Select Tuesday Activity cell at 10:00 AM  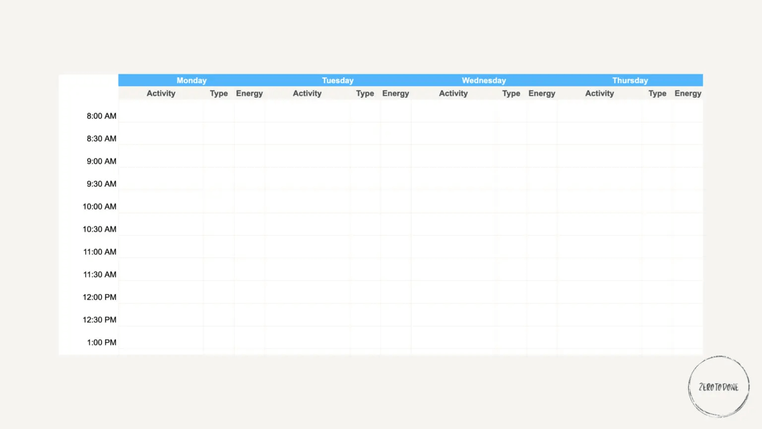coord(307,202)
